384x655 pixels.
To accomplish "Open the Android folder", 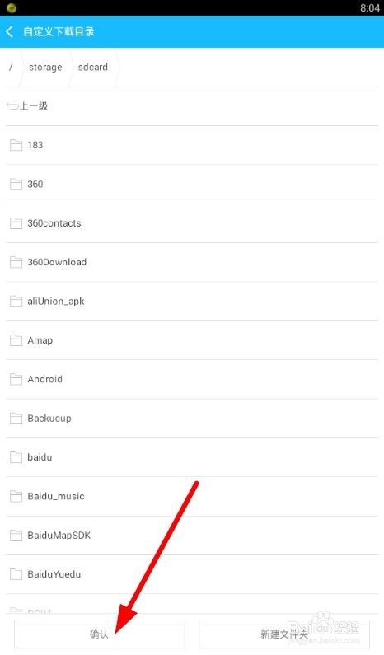I will tap(192, 379).
